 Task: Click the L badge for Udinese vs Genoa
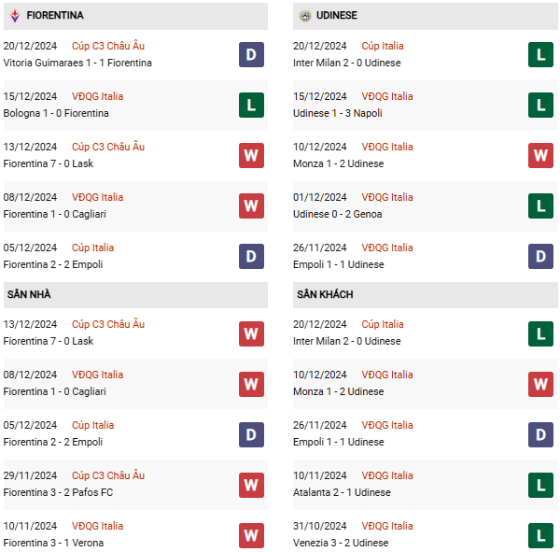click(x=540, y=205)
